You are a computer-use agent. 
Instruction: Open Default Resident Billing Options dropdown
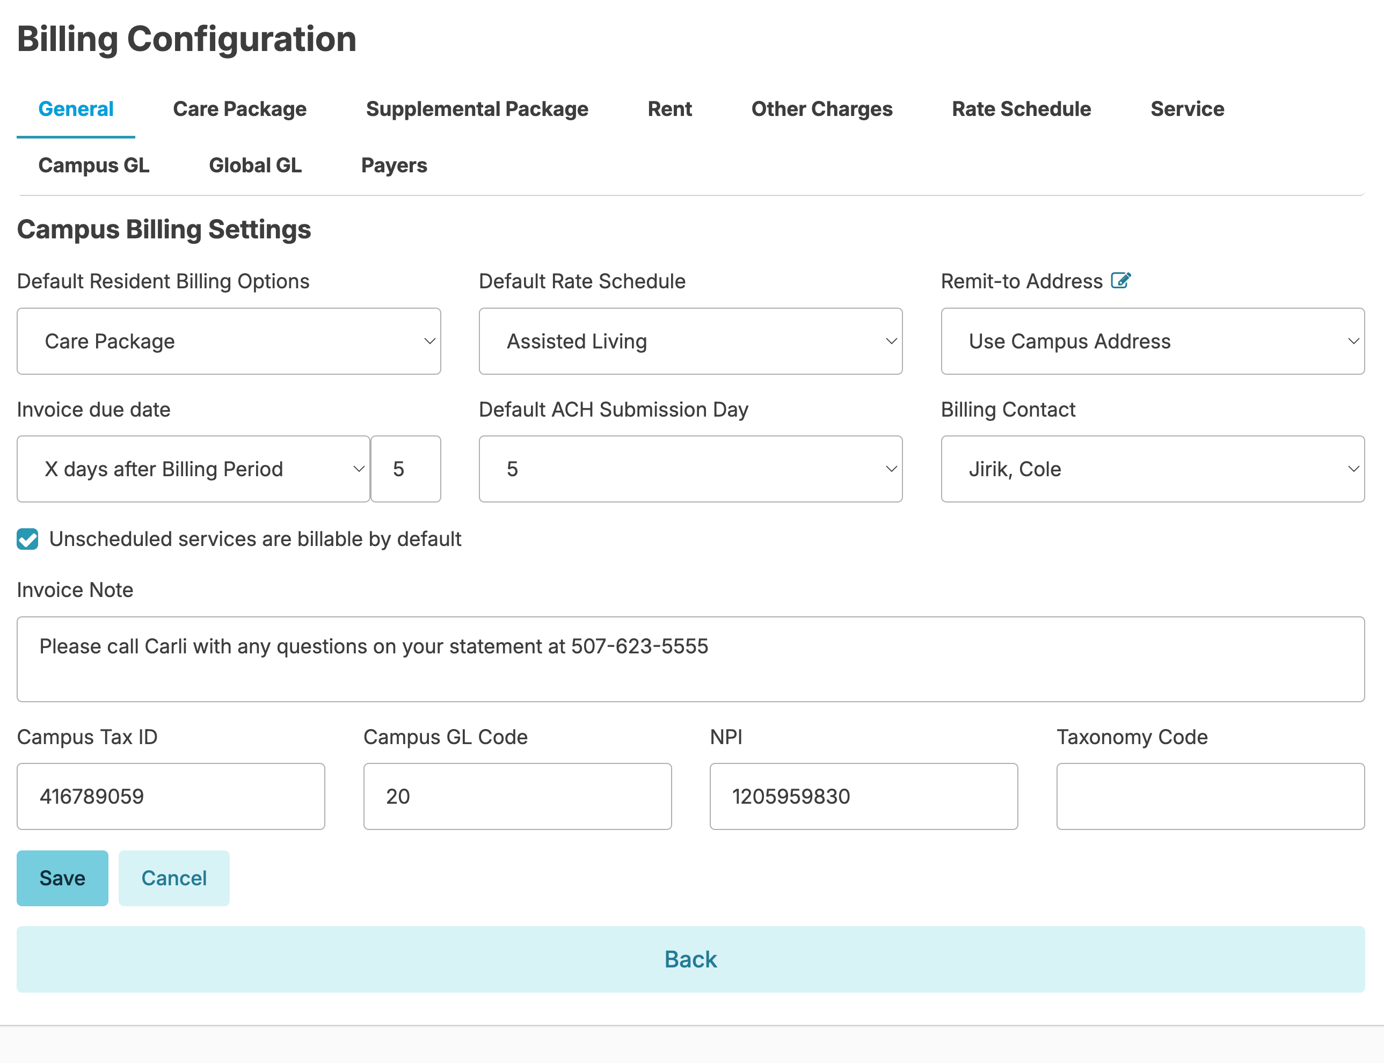(x=228, y=341)
